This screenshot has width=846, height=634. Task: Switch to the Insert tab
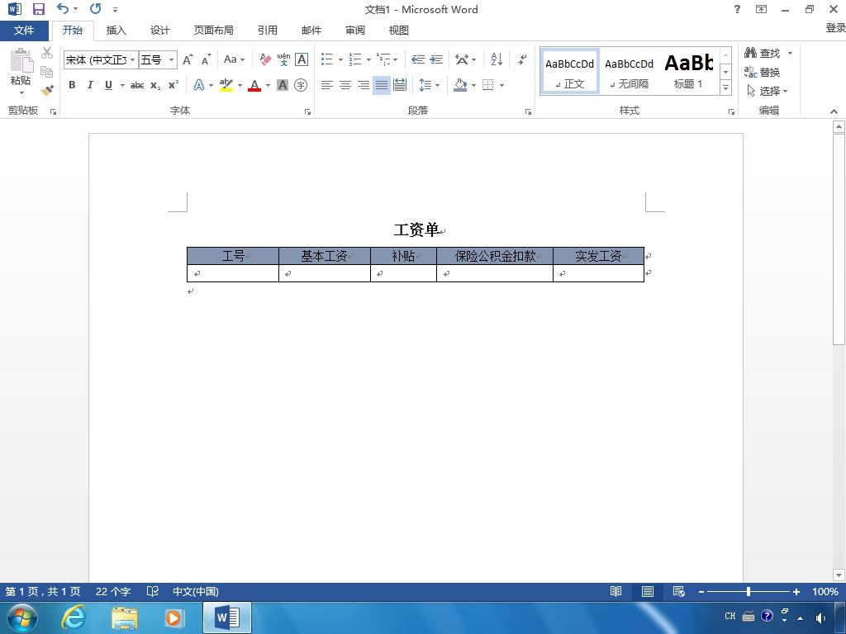point(116,31)
